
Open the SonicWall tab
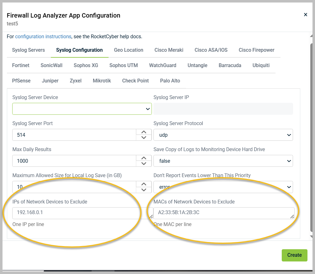(51, 66)
